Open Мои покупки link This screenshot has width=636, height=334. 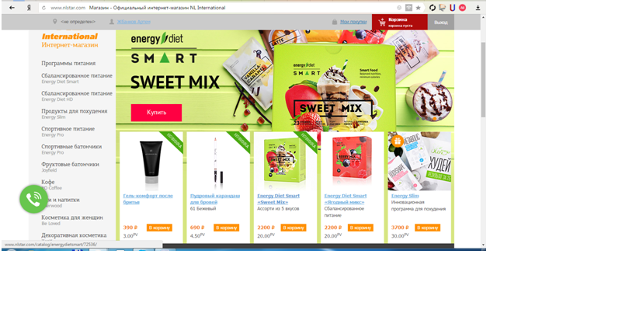pyautogui.click(x=353, y=22)
